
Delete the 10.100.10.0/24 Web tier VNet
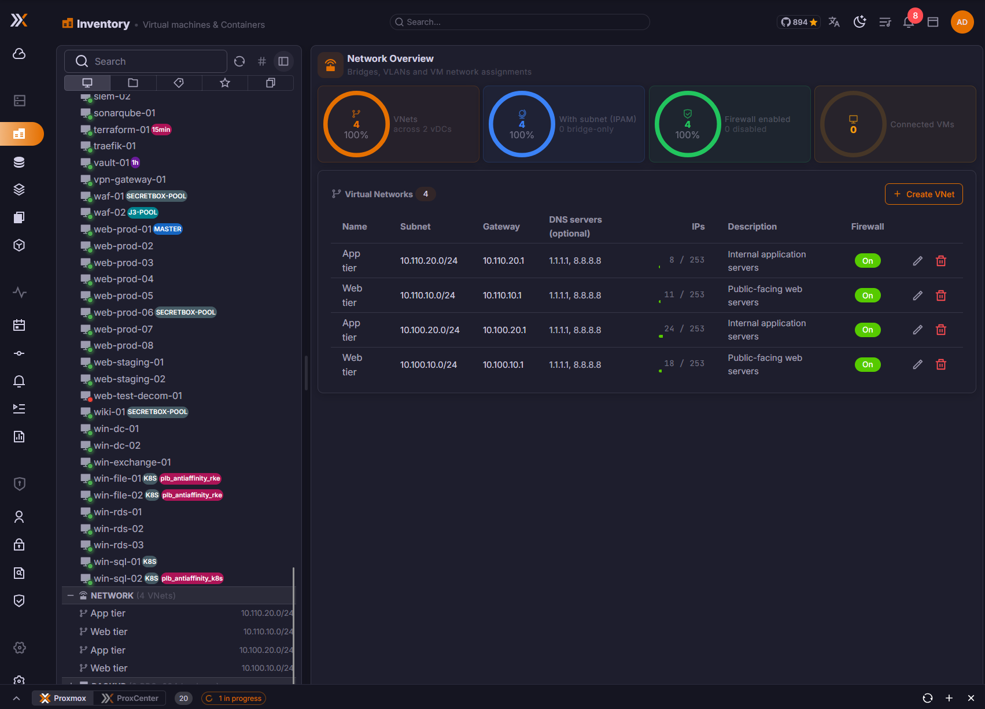pyautogui.click(x=941, y=364)
